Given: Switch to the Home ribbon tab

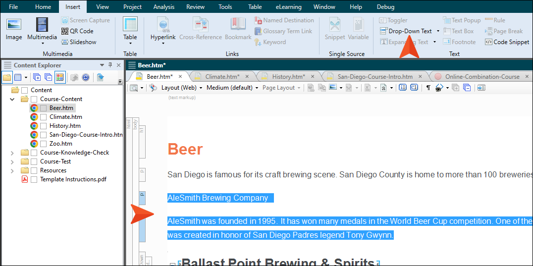Looking at the screenshot, I should (x=43, y=7).
